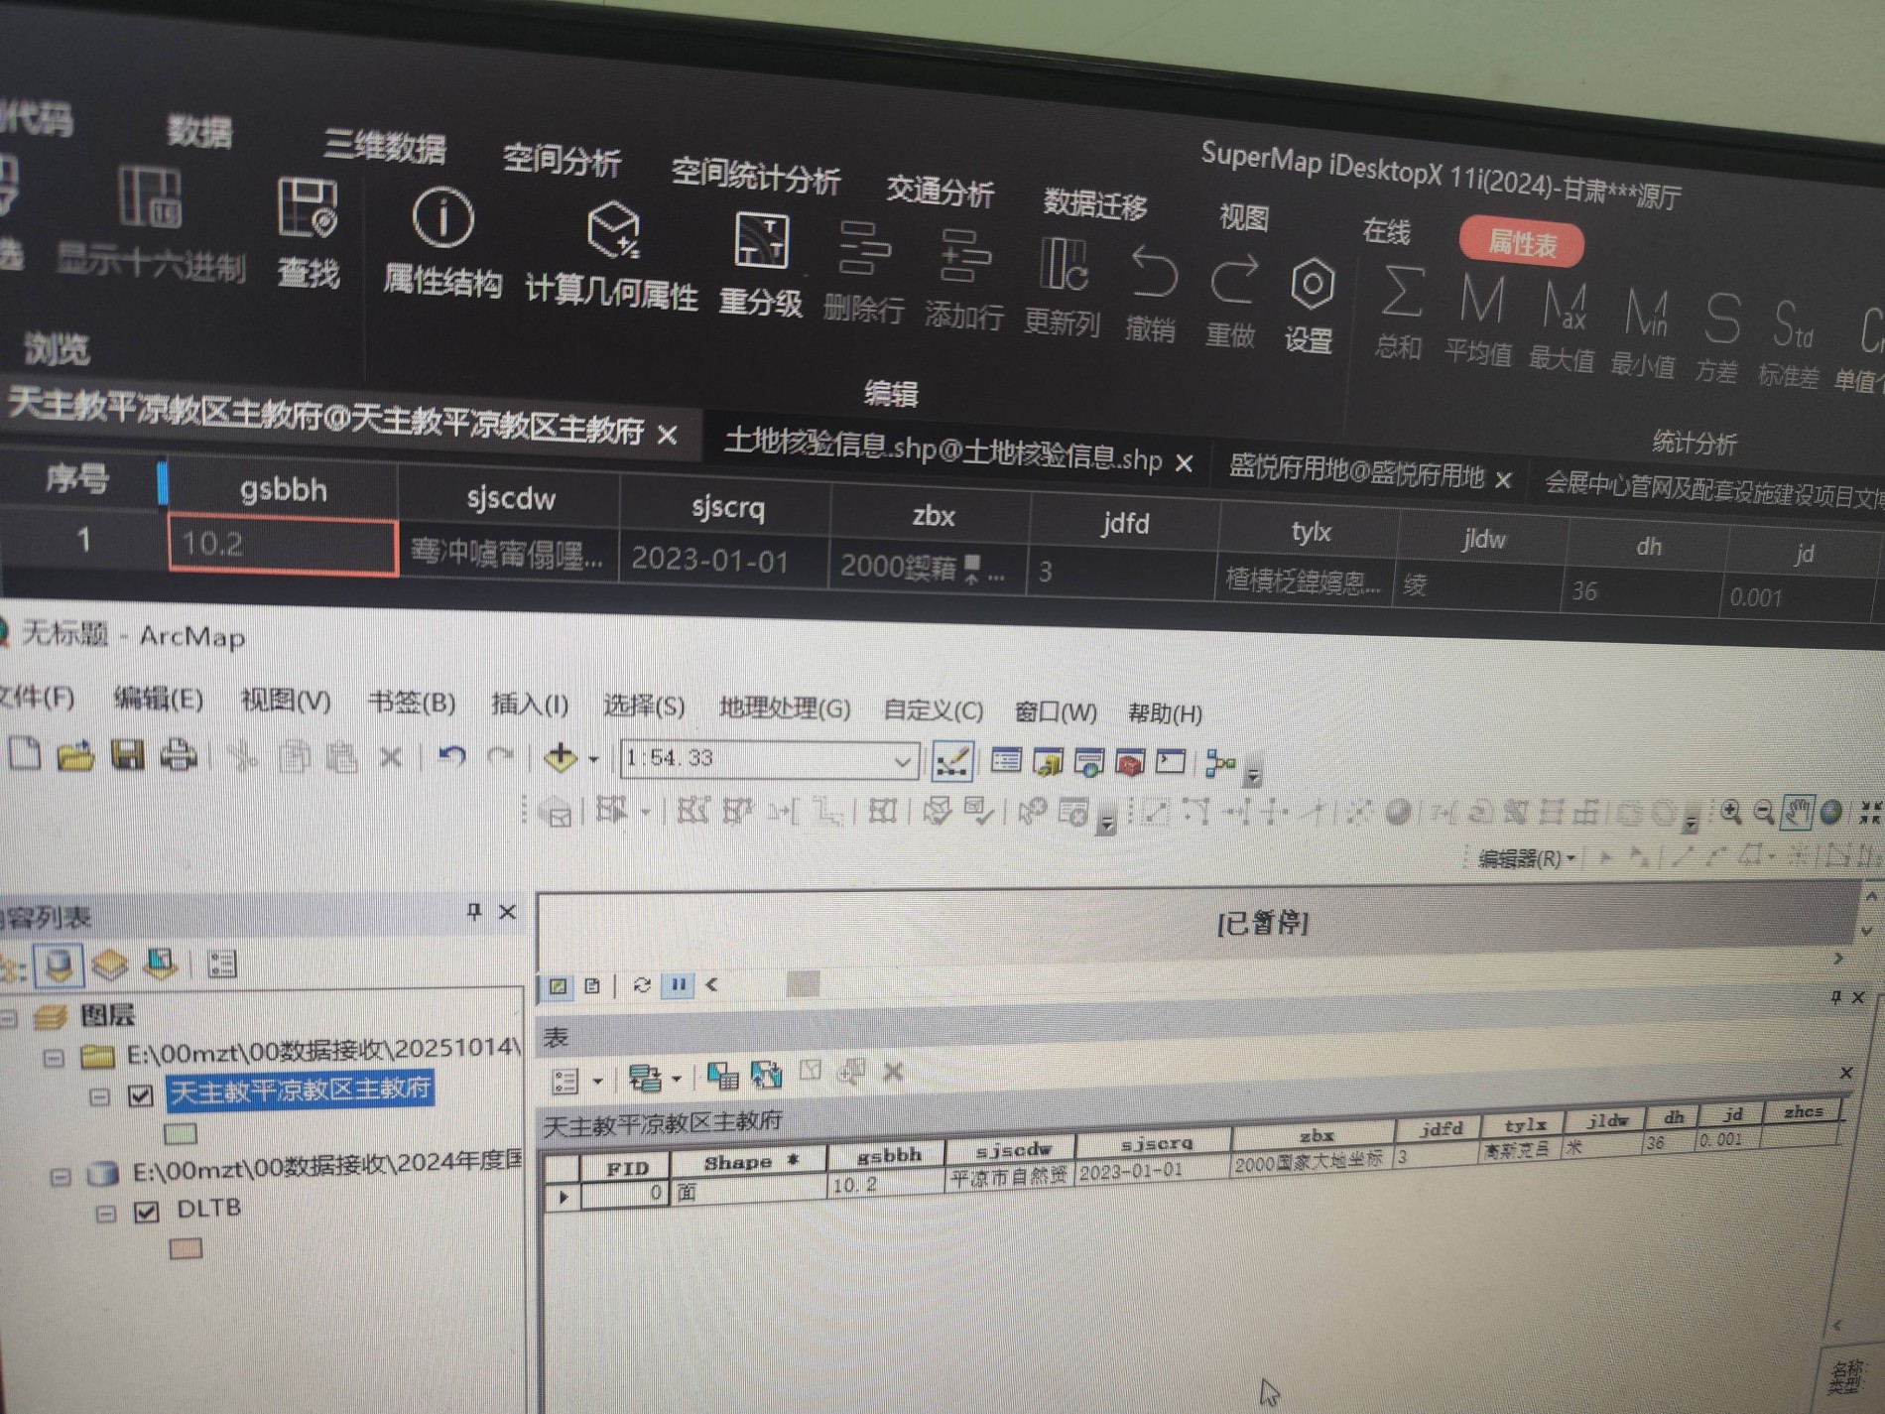Viewport: 1885px width, 1414px height.
Task: Click the 属性结构 info icon
Action: pyautogui.click(x=442, y=218)
